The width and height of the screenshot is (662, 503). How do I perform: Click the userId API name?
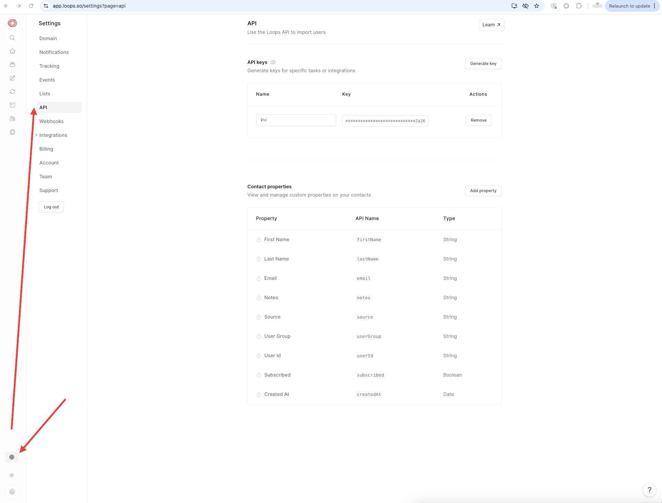365,355
